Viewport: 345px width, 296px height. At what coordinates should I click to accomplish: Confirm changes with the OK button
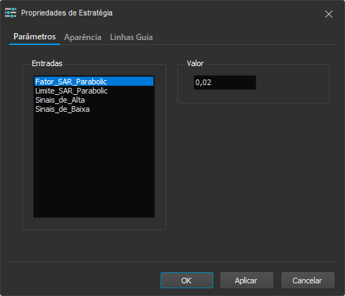point(187,281)
